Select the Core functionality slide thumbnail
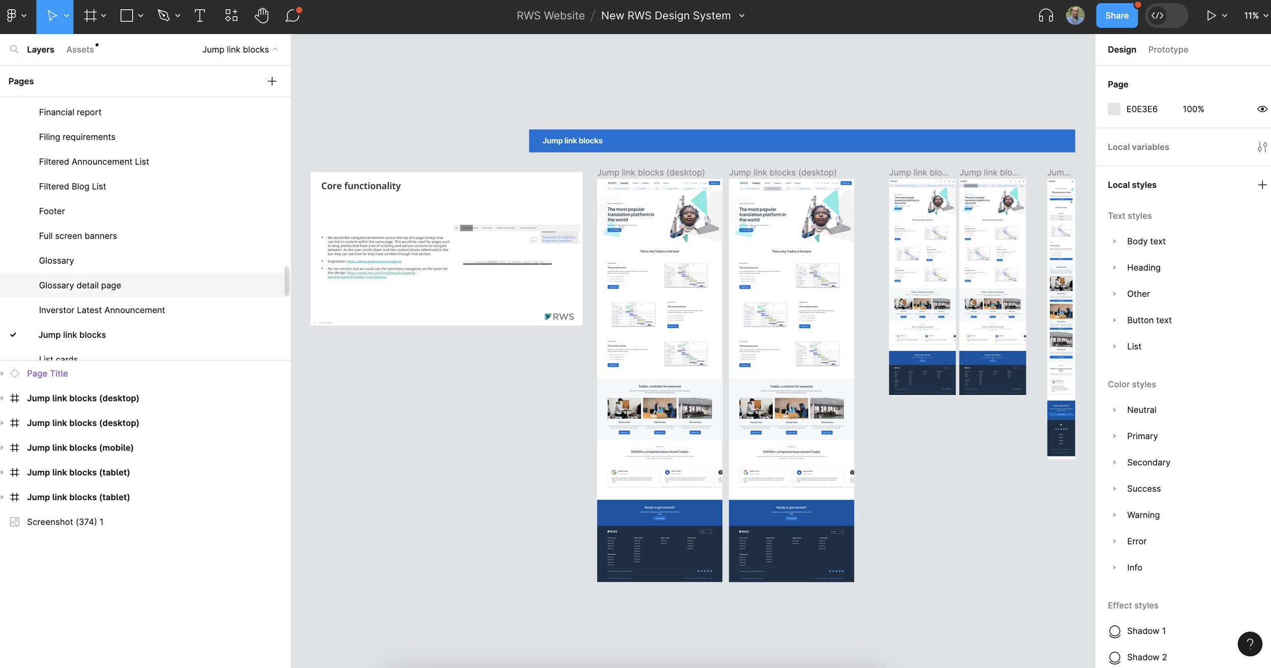 tap(446, 249)
